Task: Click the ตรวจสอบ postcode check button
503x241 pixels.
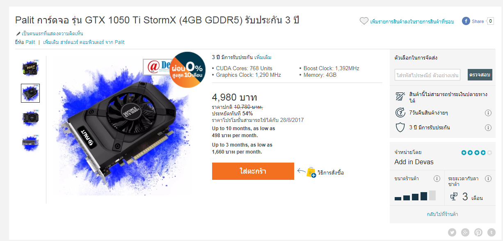Action: (x=480, y=75)
